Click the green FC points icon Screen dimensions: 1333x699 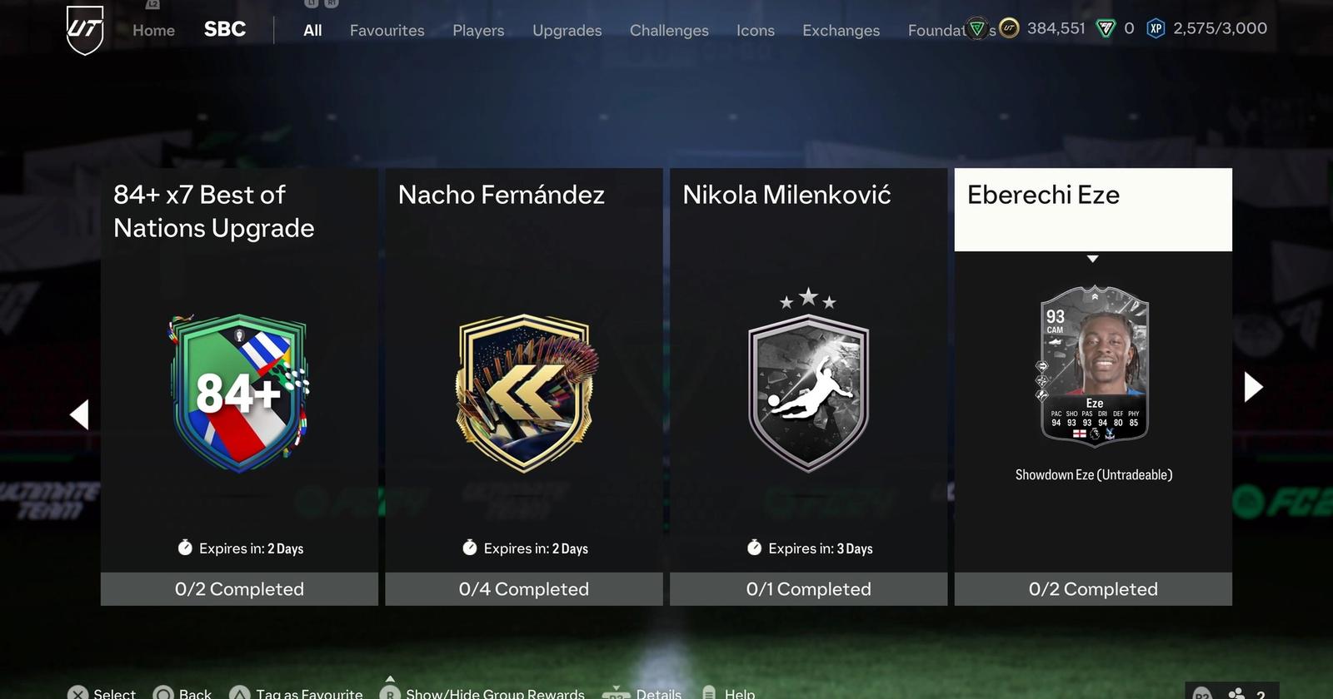1106,29
